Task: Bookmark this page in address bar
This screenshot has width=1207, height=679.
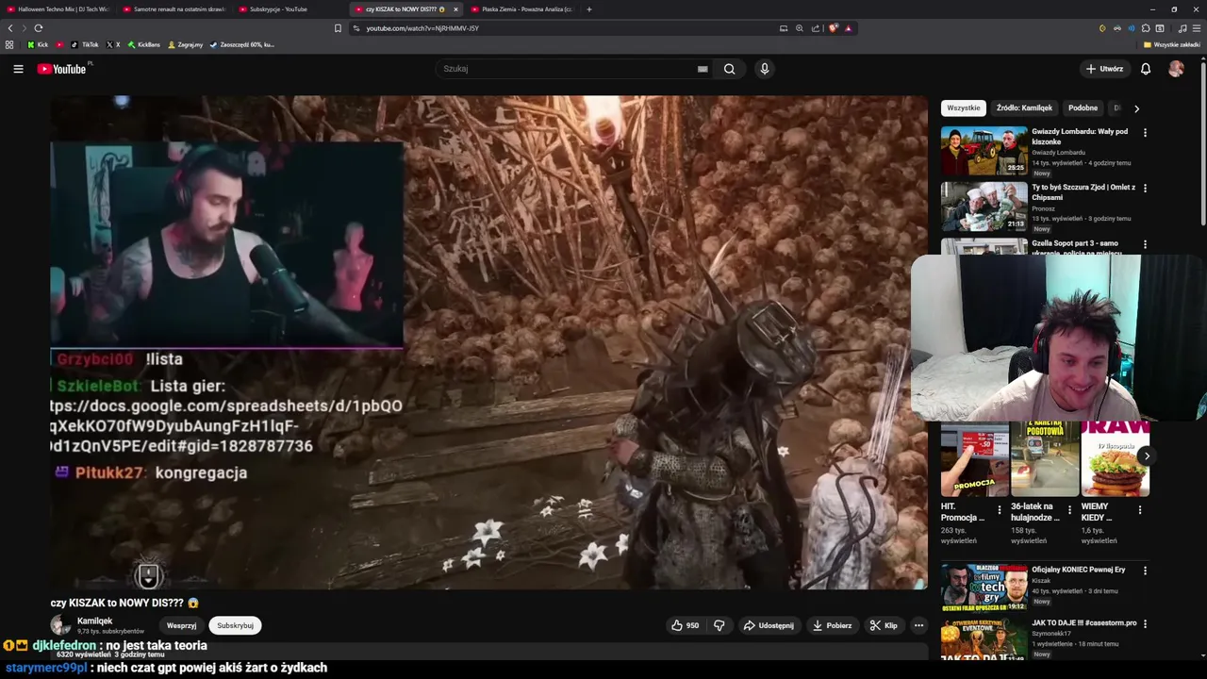Action: 338,28
